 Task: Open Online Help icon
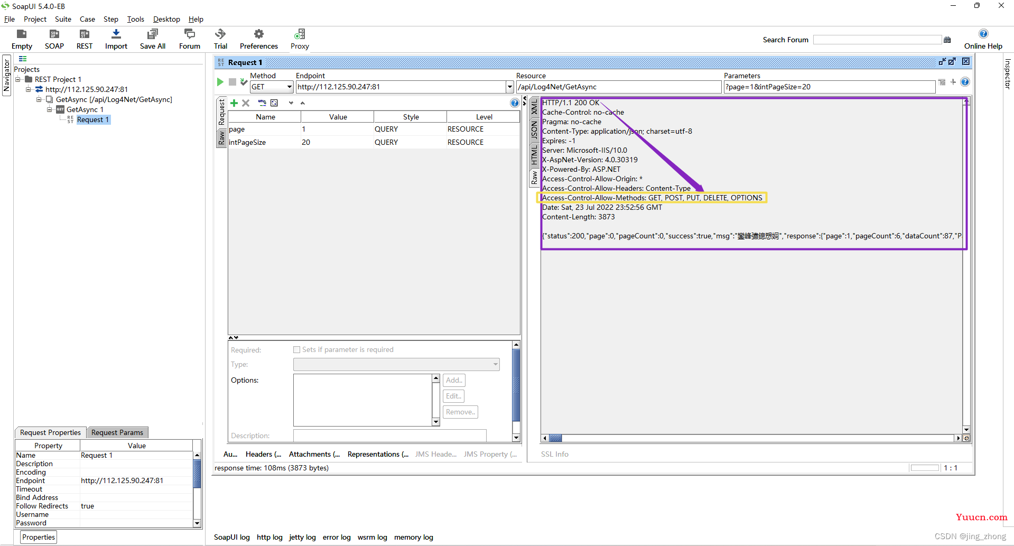pyautogui.click(x=983, y=34)
